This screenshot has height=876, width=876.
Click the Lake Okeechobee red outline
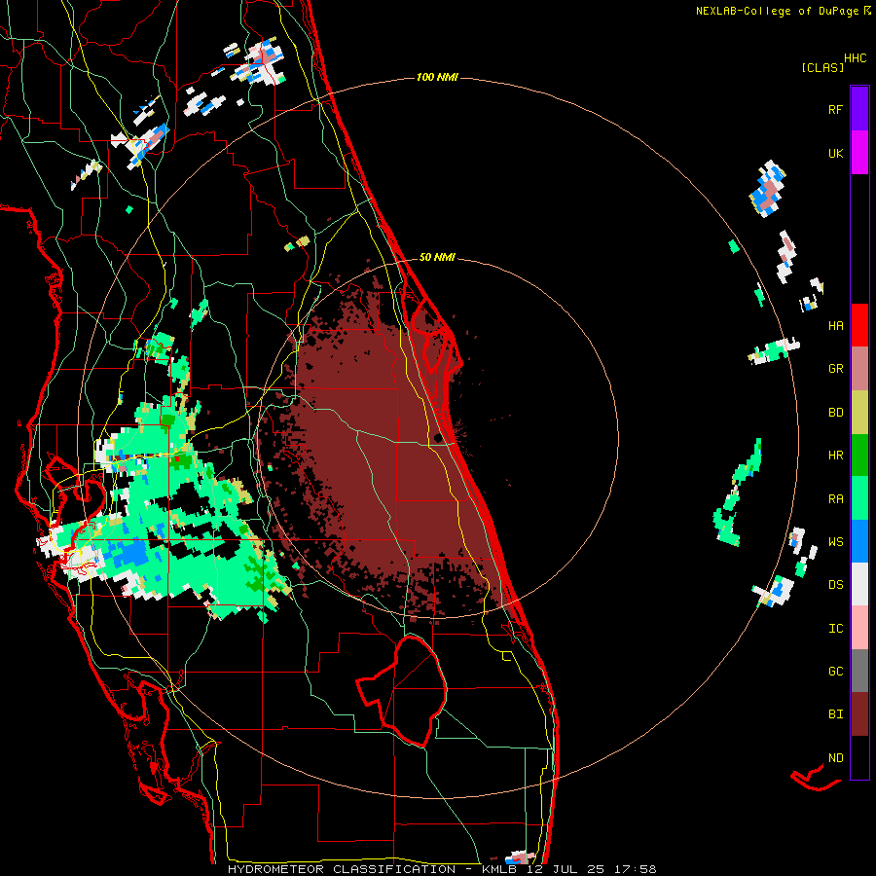point(402,691)
